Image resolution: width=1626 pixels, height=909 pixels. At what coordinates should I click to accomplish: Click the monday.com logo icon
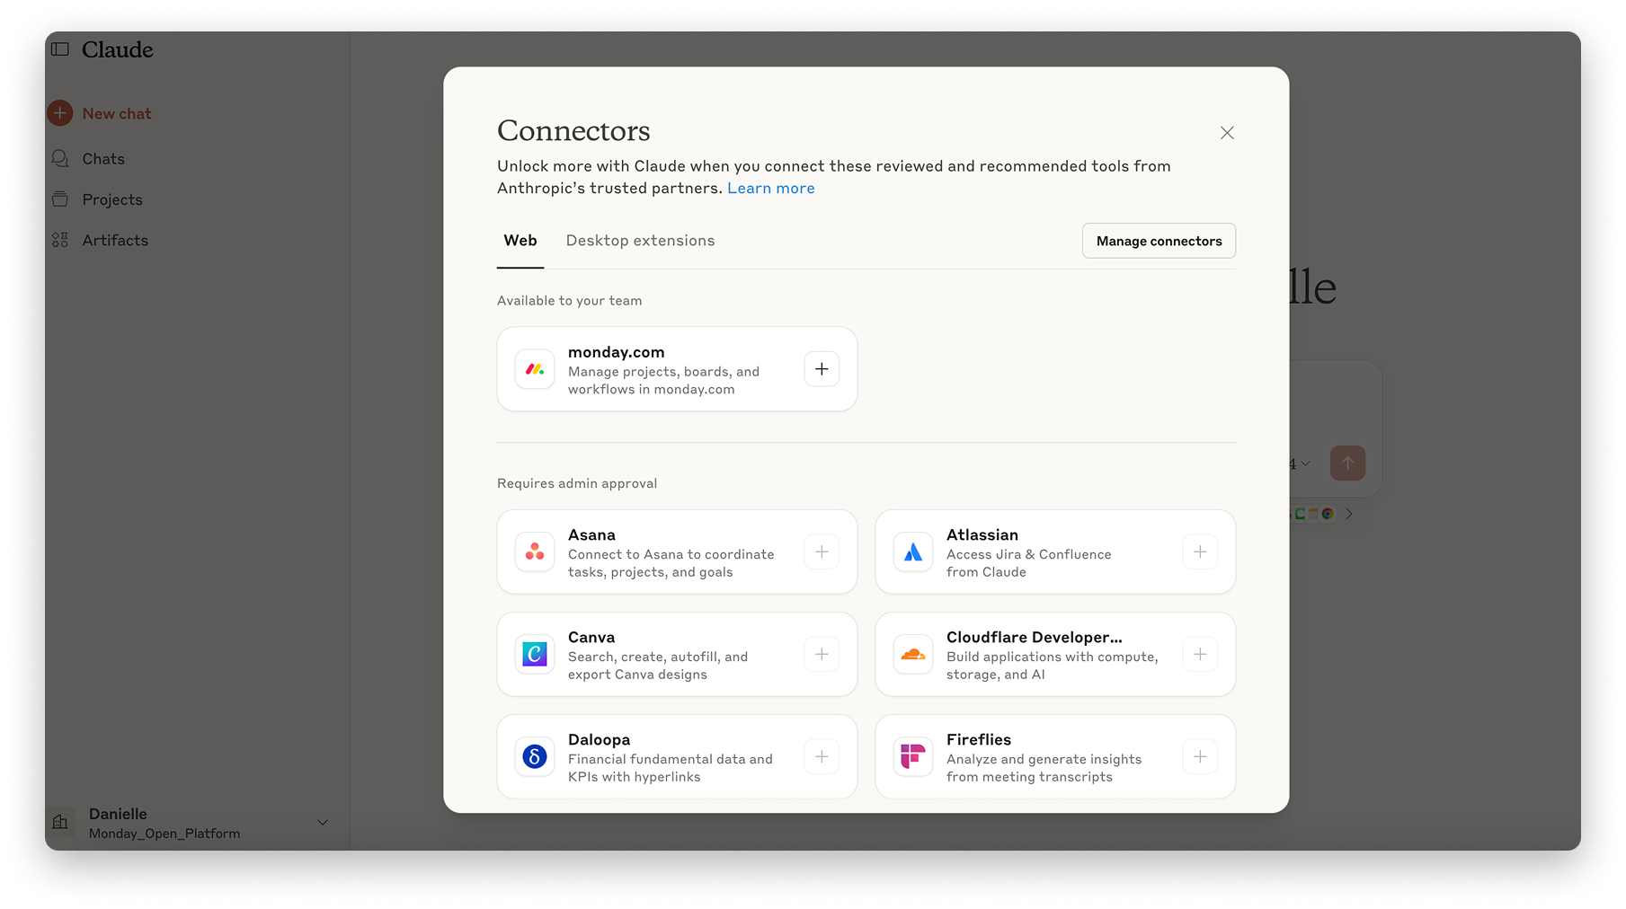(535, 369)
